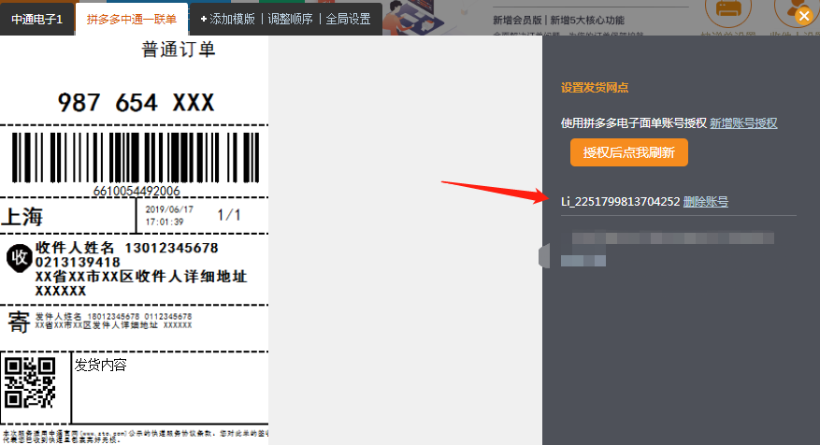Open the 调整顺序 option
The width and height of the screenshot is (820, 445).
290,20
